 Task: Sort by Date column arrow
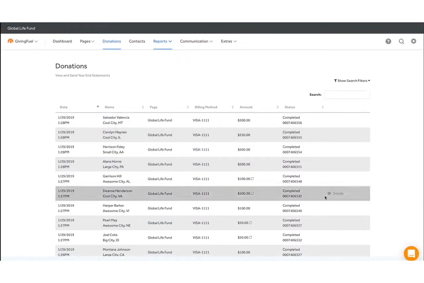(x=98, y=107)
